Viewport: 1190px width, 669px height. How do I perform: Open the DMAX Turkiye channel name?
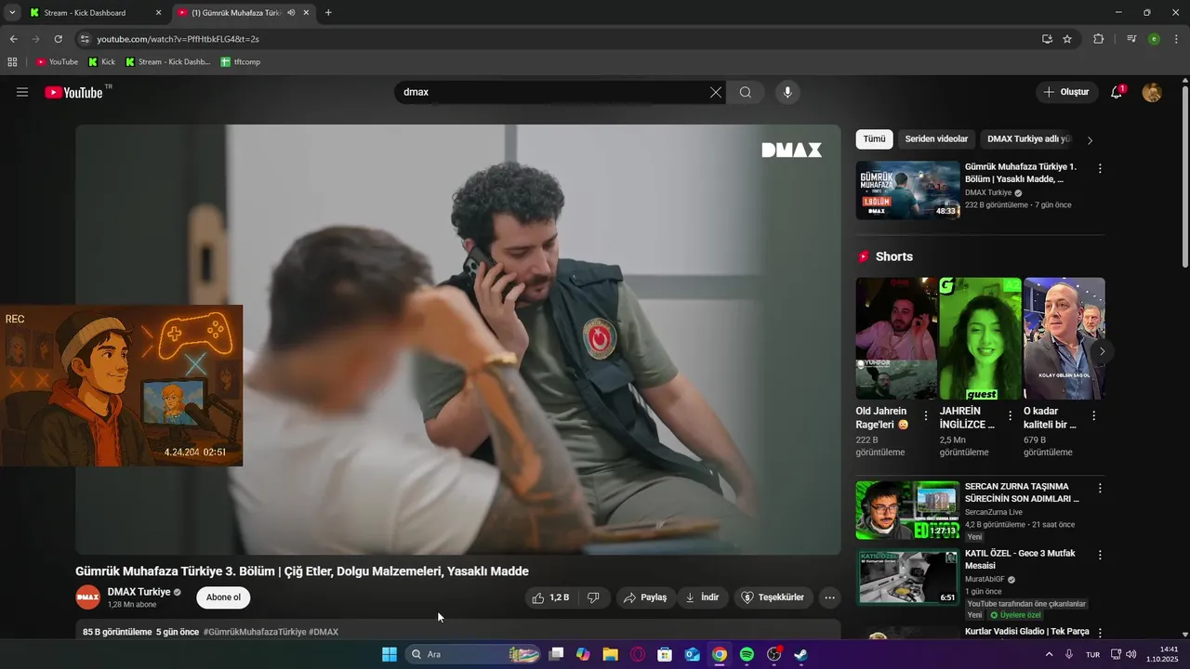139,592
